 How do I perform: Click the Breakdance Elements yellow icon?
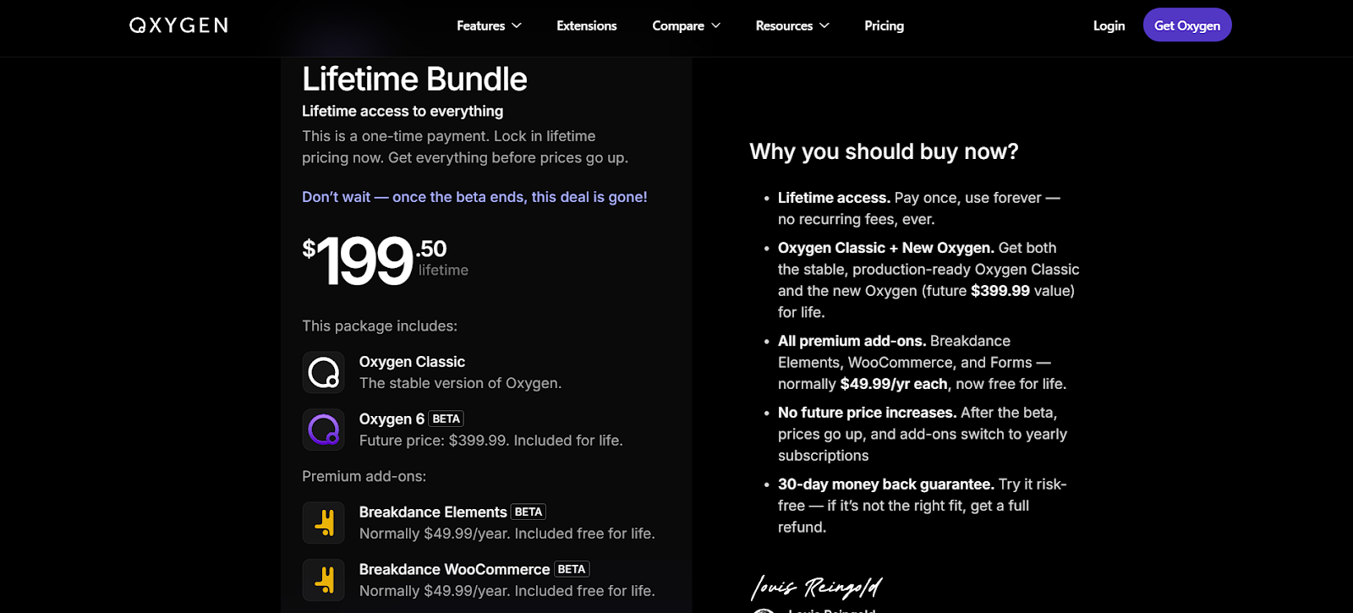point(323,523)
